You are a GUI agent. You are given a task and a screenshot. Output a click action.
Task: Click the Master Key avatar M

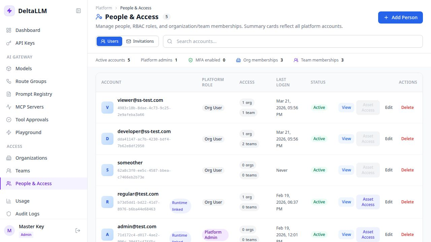click(x=9, y=230)
